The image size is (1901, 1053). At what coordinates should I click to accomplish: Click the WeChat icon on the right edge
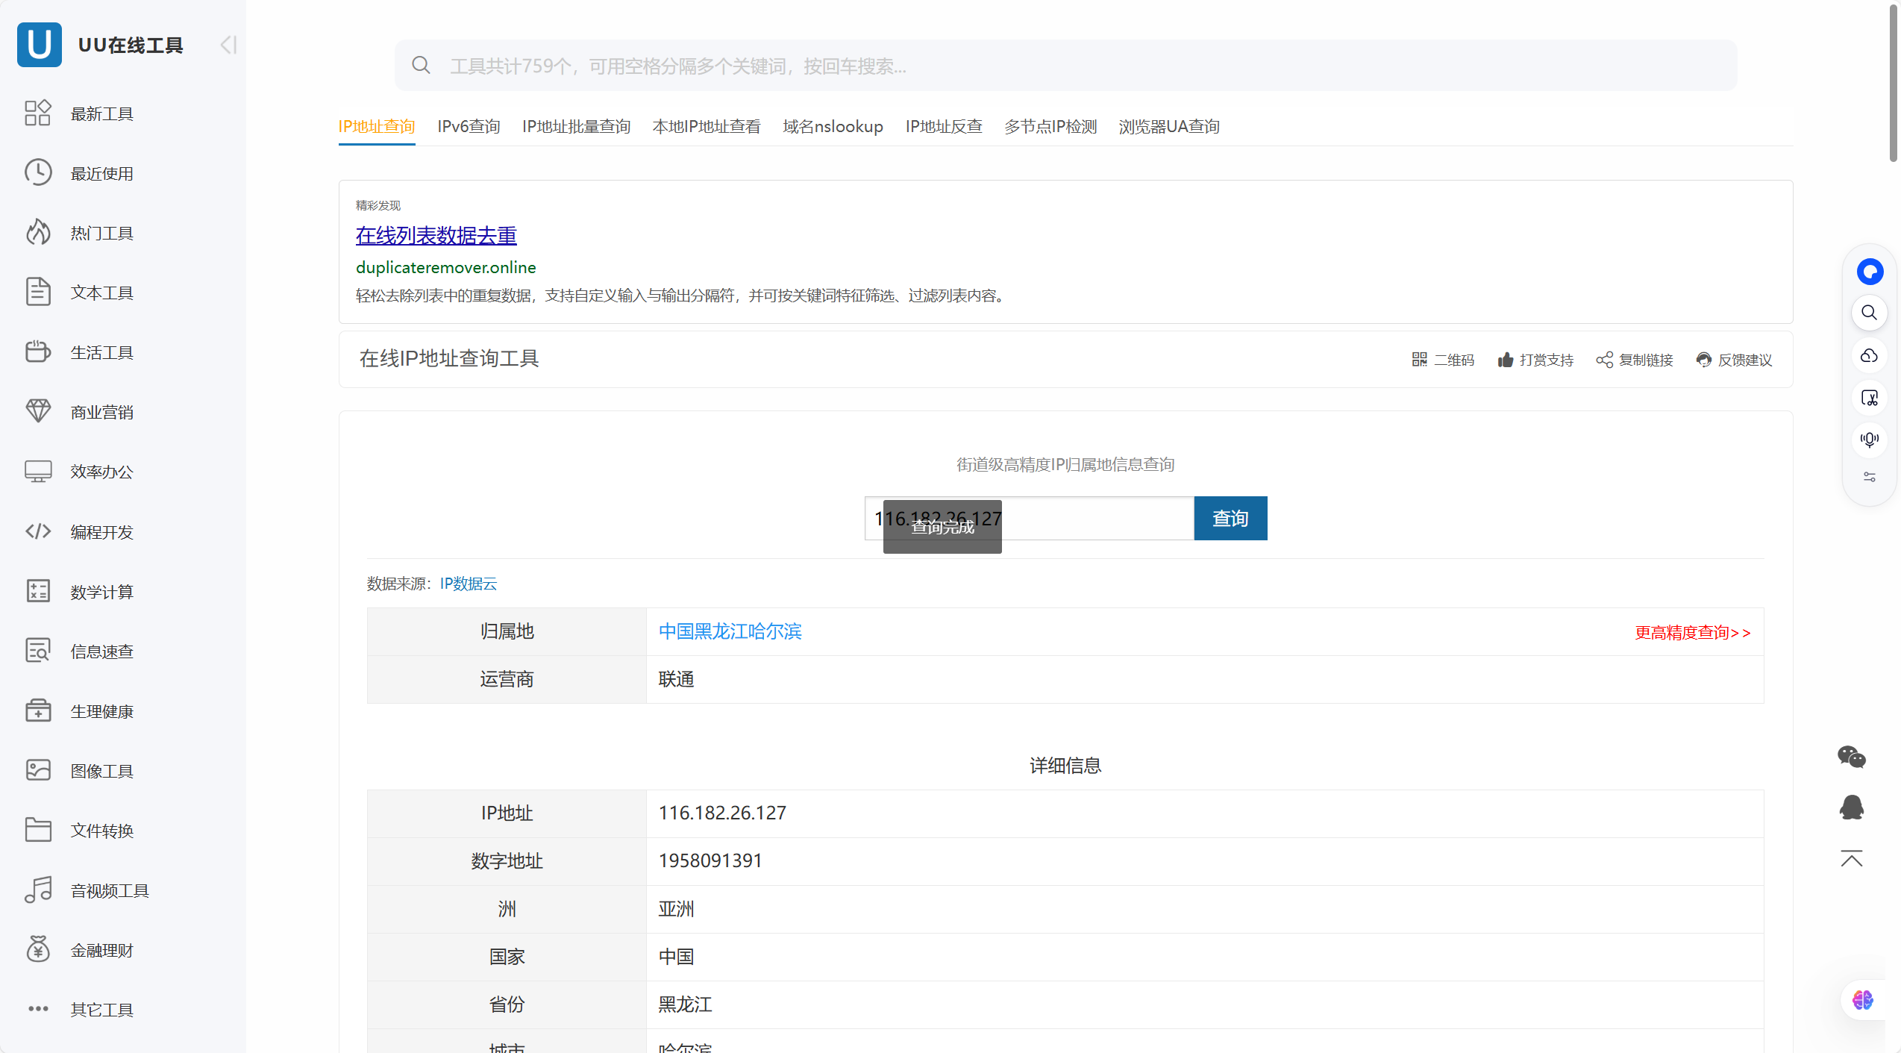click(1851, 757)
